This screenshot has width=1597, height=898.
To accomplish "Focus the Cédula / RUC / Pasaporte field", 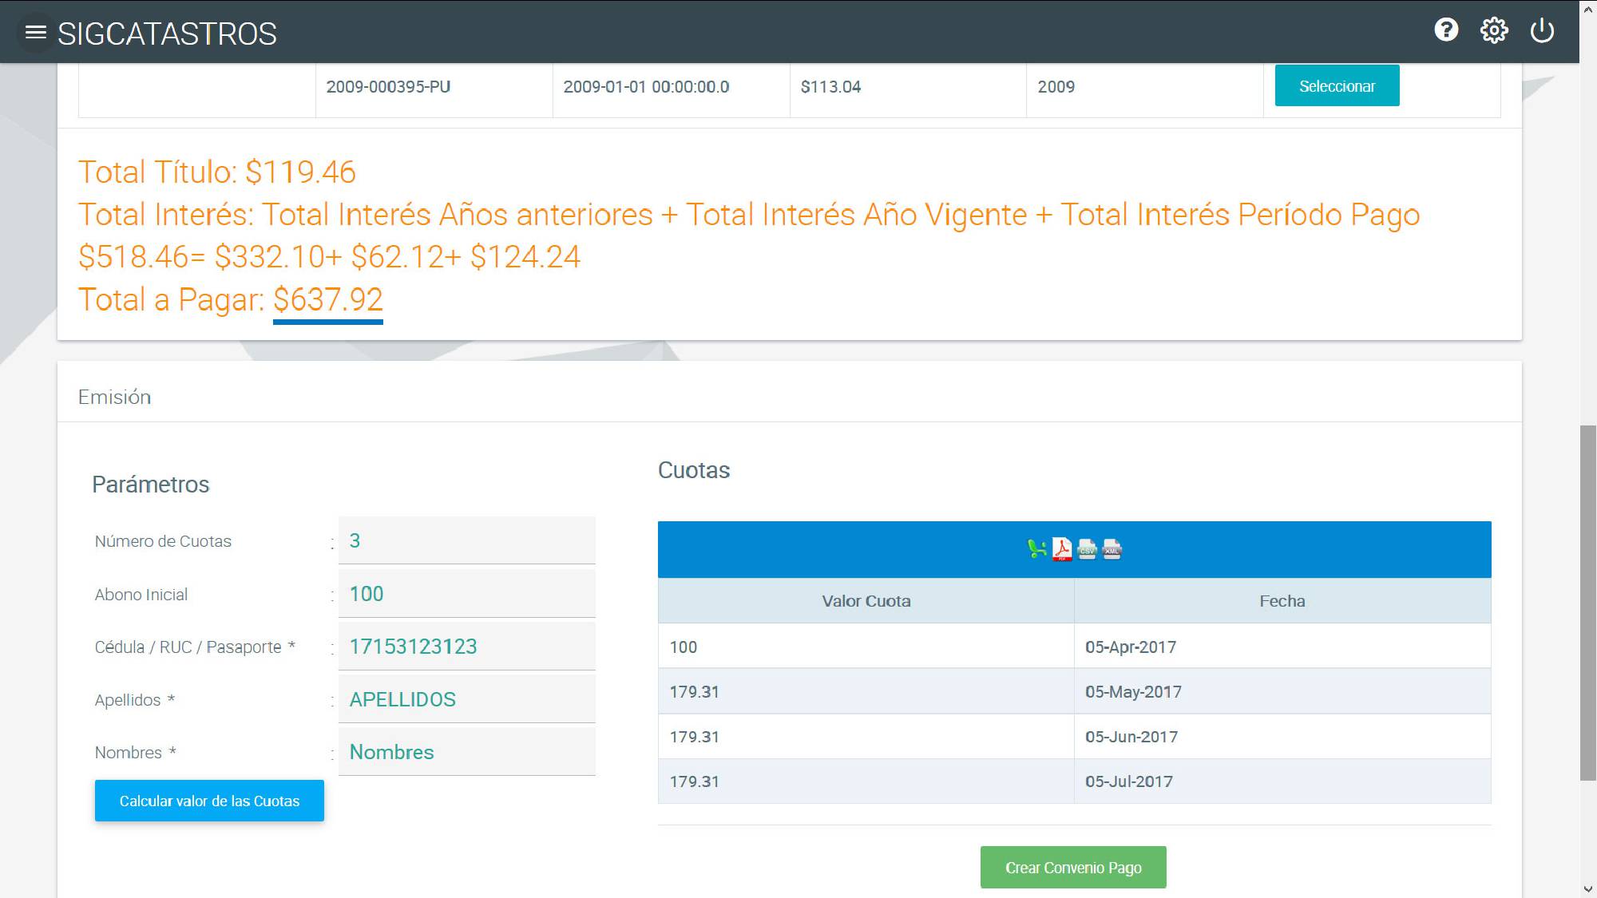I will (x=467, y=646).
